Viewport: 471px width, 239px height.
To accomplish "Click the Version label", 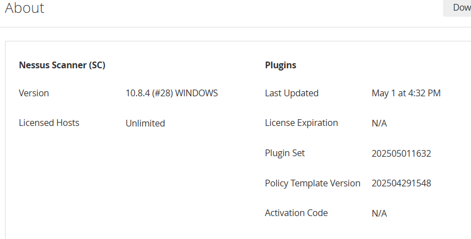I will coord(34,93).
